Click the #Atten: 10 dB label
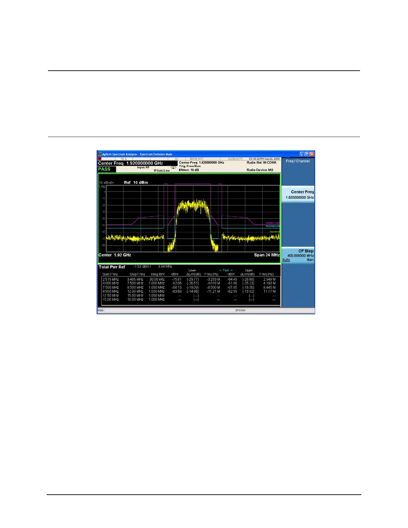The height and width of the screenshot is (528, 408). (x=189, y=170)
